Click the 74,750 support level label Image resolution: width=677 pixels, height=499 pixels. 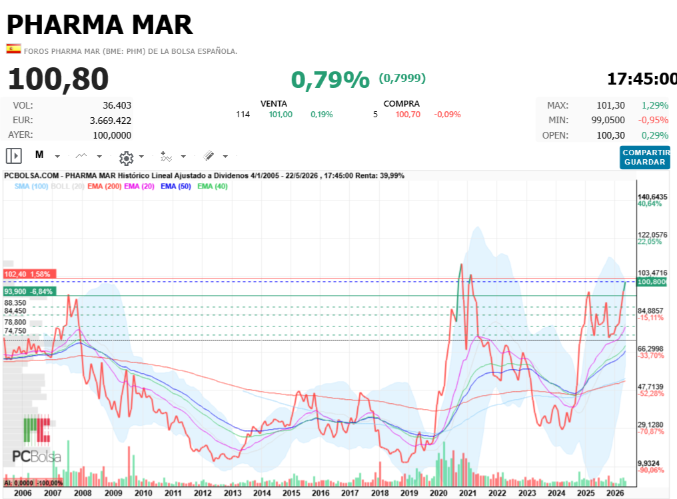point(15,331)
